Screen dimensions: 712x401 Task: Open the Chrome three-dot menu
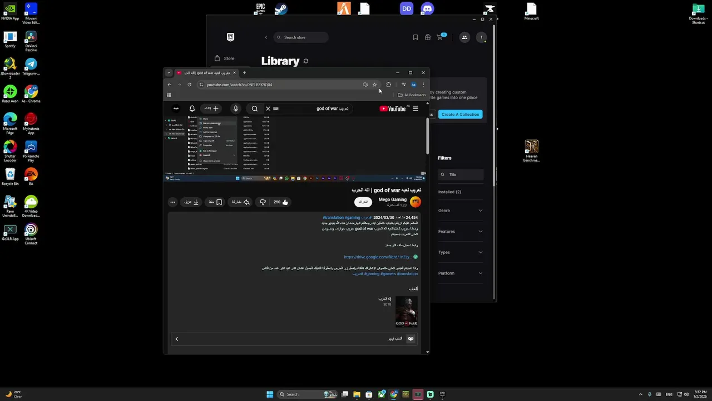pyautogui.click(x=423, y=85)
